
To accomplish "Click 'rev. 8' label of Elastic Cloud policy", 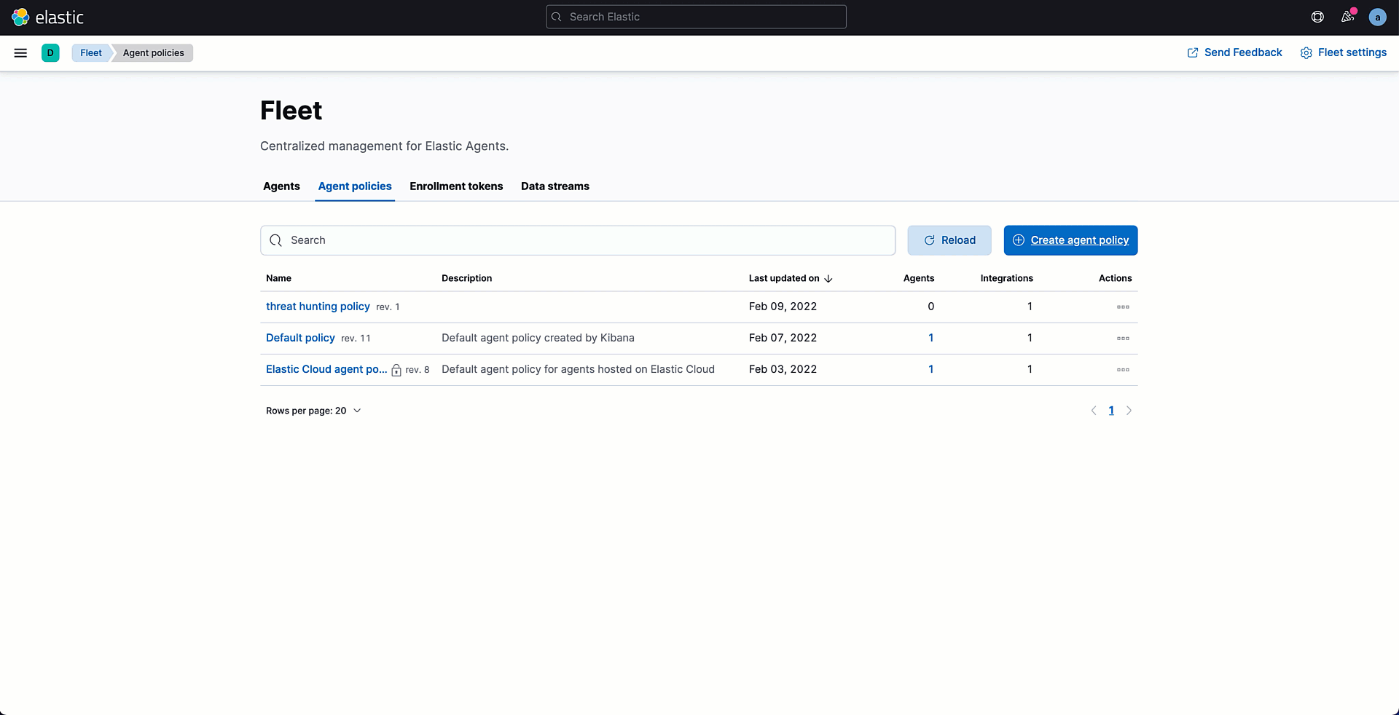I will [418, 370].
